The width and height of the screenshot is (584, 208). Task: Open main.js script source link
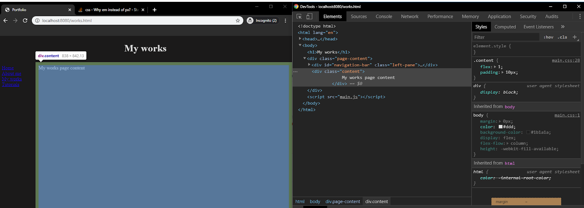[349, 97]
